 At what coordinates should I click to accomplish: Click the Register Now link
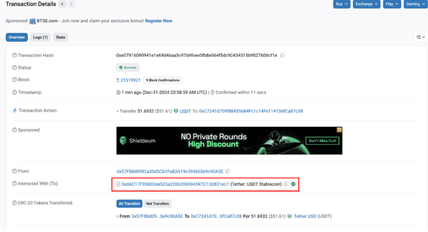[158, 21]
